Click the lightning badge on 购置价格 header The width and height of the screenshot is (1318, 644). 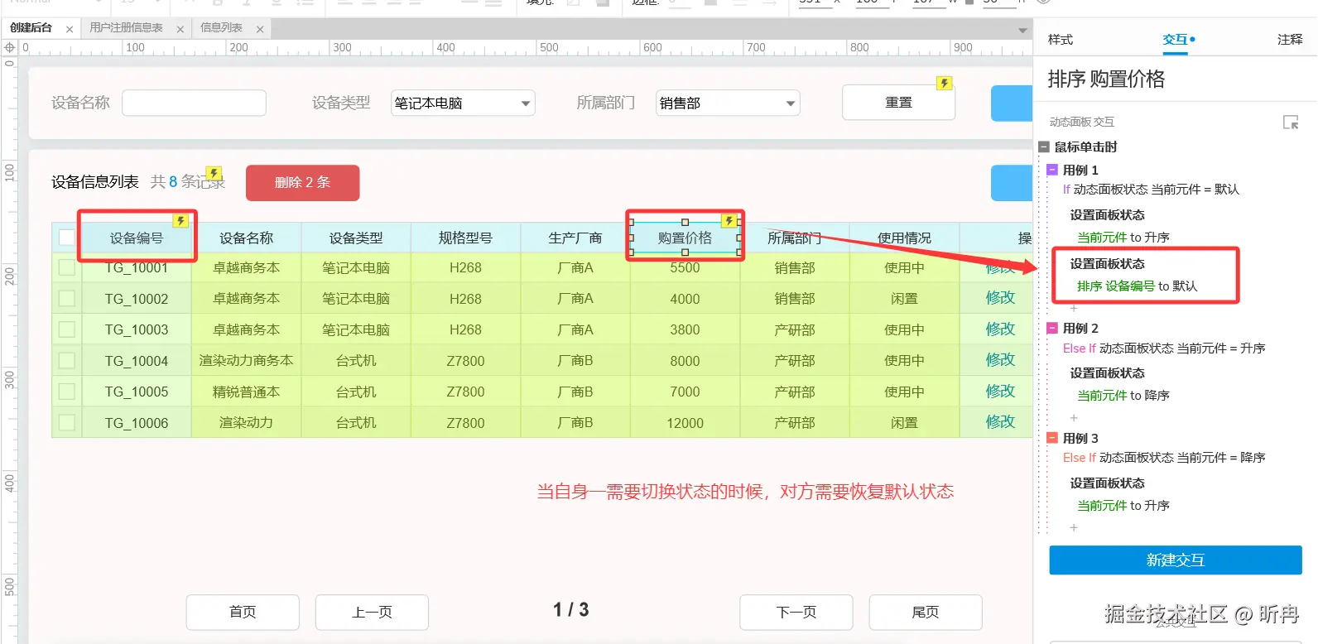click(729, 221)
